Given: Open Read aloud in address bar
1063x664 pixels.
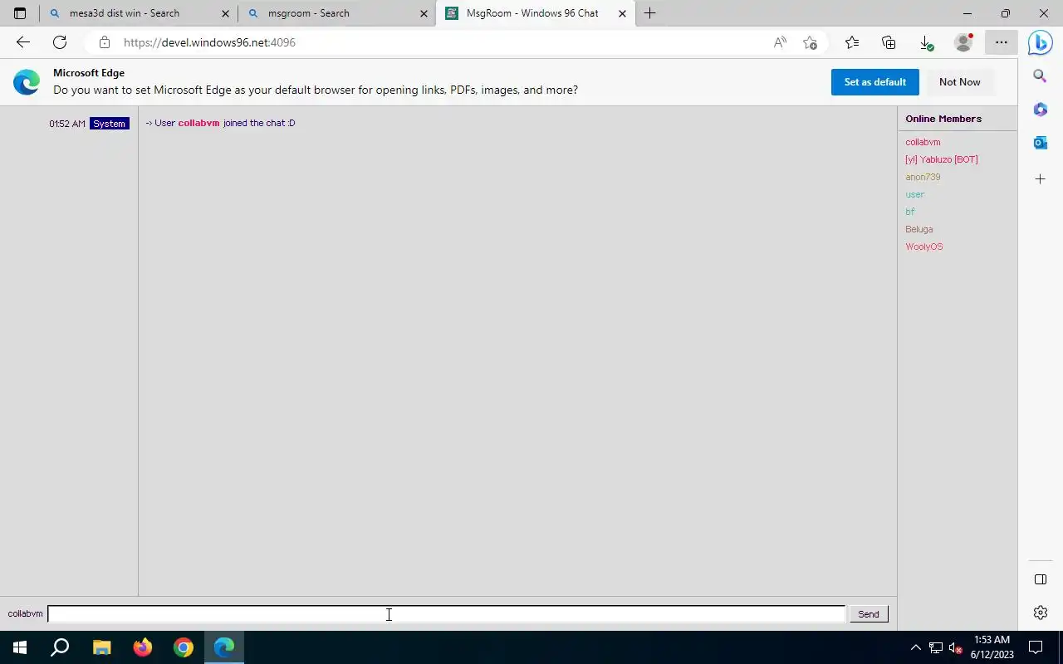Looking at the screenshot, I should tap(780, 42).
